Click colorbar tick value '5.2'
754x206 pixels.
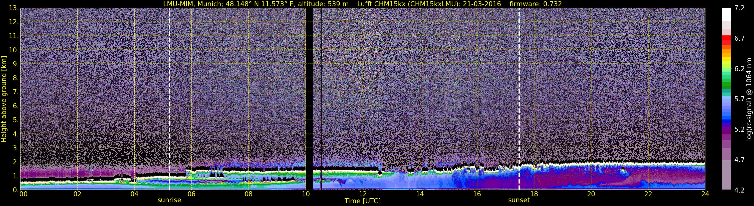[x=739, y=129]
